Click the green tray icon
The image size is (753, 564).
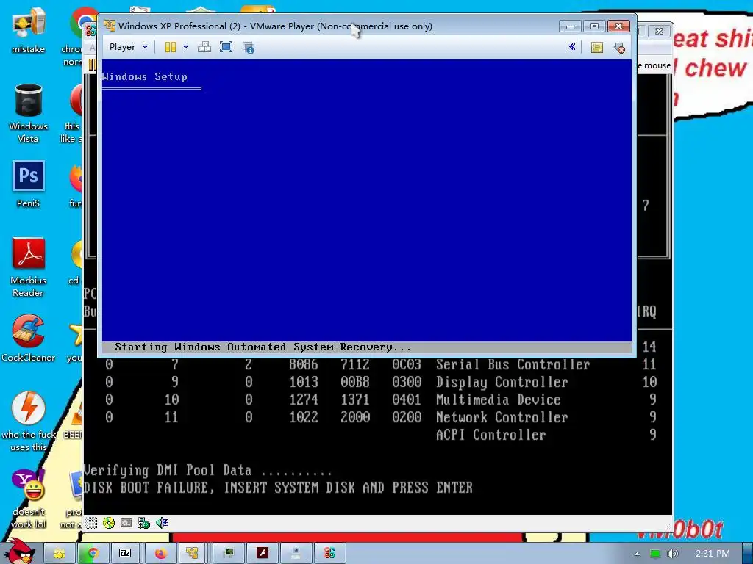click(654, 554)
